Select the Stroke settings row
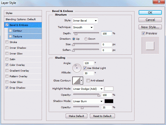 (23, 42)
